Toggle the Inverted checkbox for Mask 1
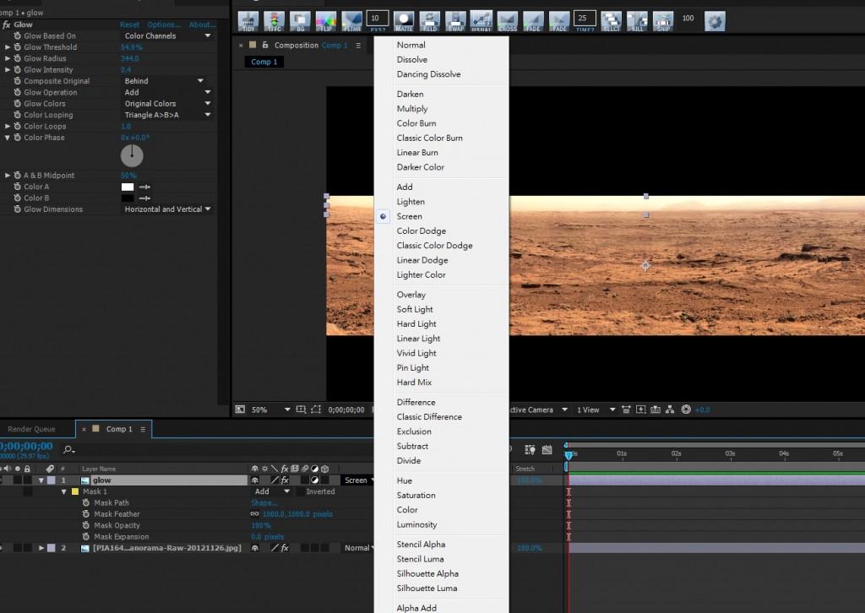The height and width of the screenshot is (613, 865). pyautogui.click(x=300, y=491)
